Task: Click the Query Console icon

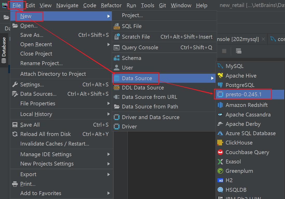Action: [x=116, y=48]
